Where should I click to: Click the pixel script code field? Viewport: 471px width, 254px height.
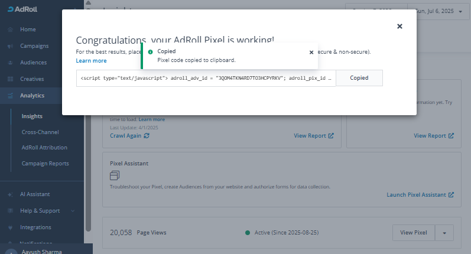206,78
